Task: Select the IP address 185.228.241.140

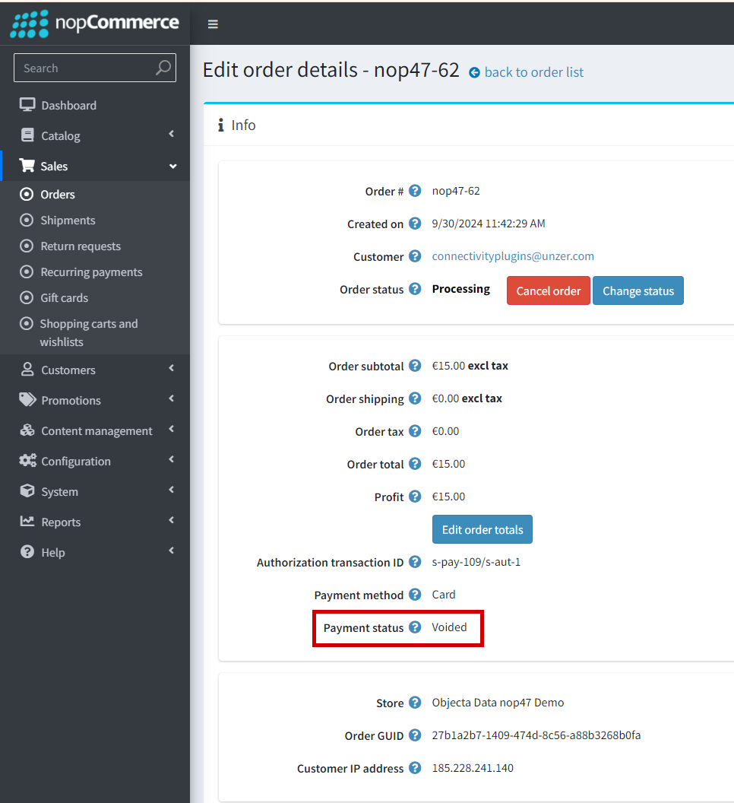Action: (x=473, y=768)
